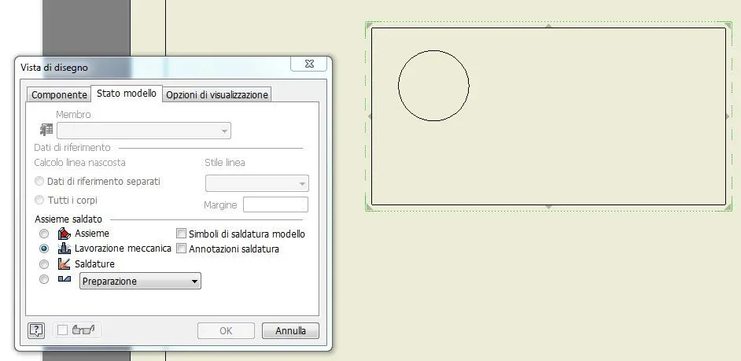Click the Assieme weldment icon
741x361 pixels.
click(x=64, y=234)
